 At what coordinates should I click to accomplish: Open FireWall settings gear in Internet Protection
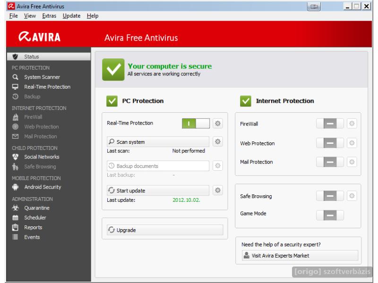pos(352,124)
